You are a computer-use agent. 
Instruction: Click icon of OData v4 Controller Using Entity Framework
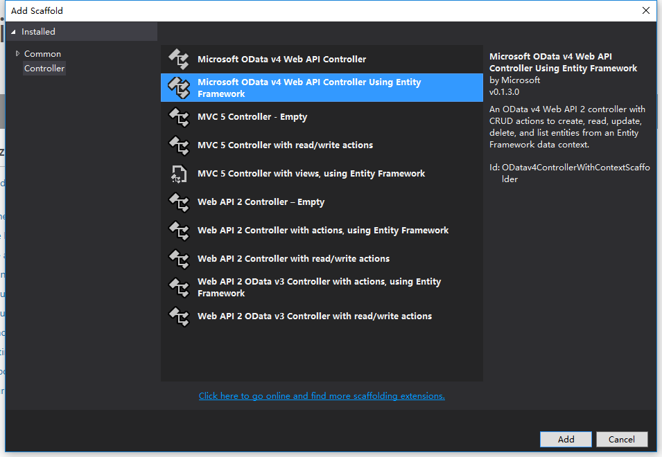pyautogui.click(x=179, y=88)
